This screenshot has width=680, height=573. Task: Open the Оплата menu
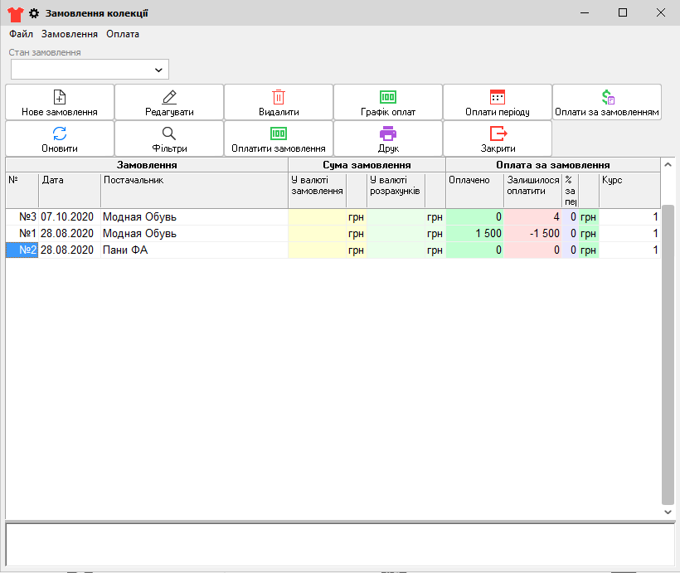coord(123,34)
